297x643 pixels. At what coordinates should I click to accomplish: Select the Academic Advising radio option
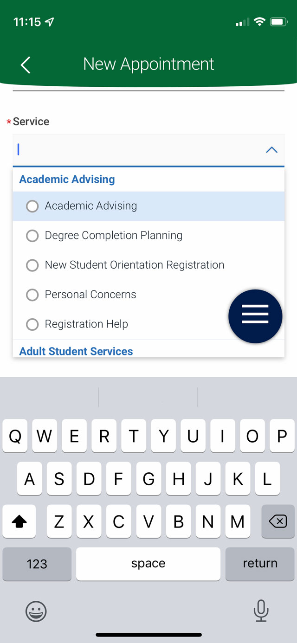coord(148,206)
